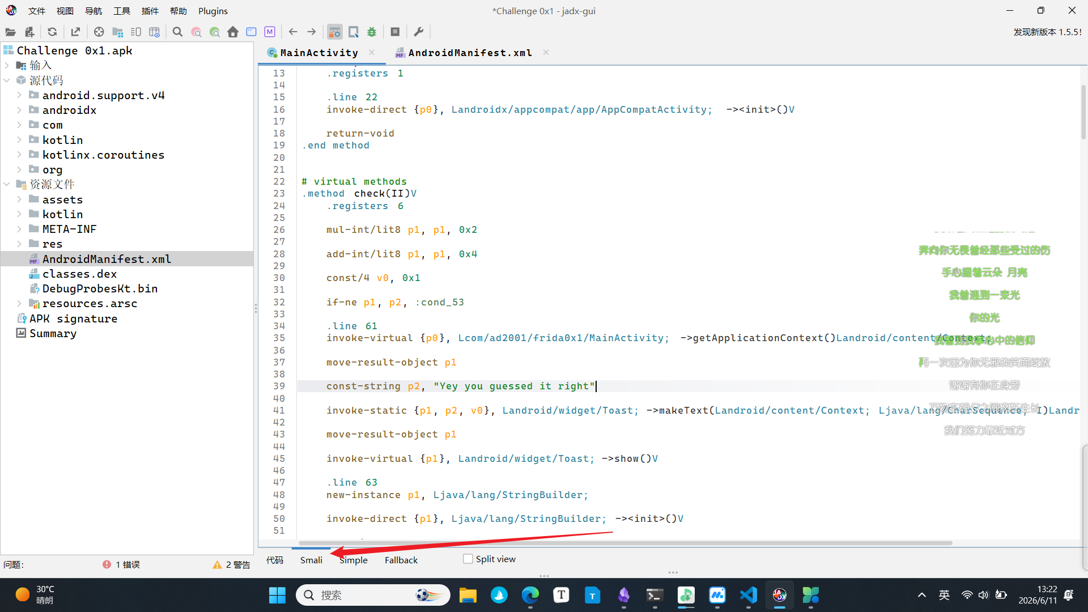Switch to the Simple view tab
The image size is (1088, 612).
pos(354,560)
